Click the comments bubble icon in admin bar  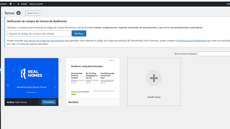pyautogui.click(x=11, y=4)
